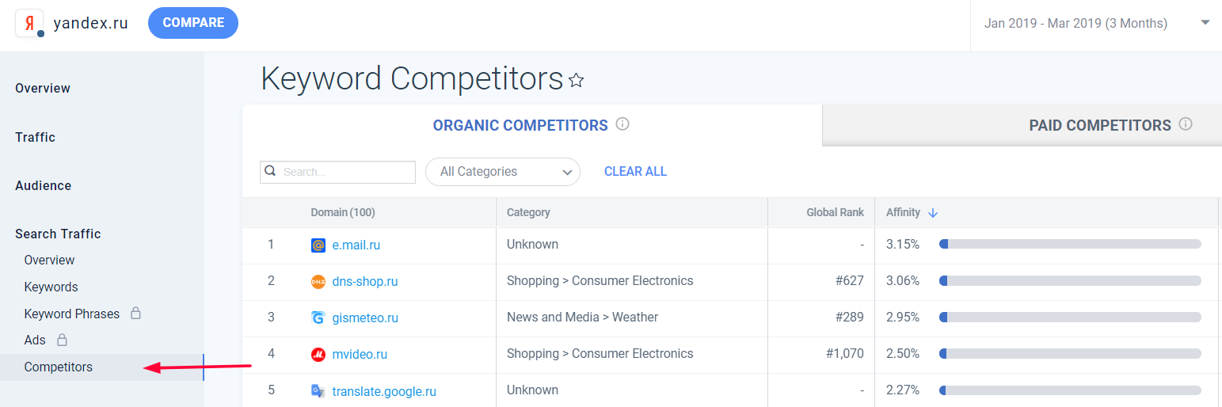Click the Yandex logo icon

point(29,23)
